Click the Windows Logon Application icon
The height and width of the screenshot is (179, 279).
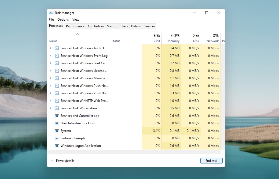[57, 146]
